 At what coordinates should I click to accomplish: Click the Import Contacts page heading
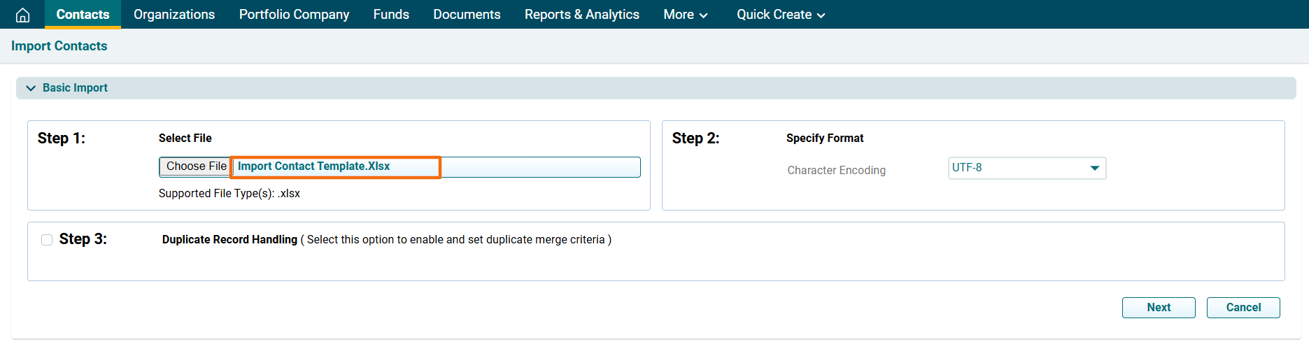(59, 46)
